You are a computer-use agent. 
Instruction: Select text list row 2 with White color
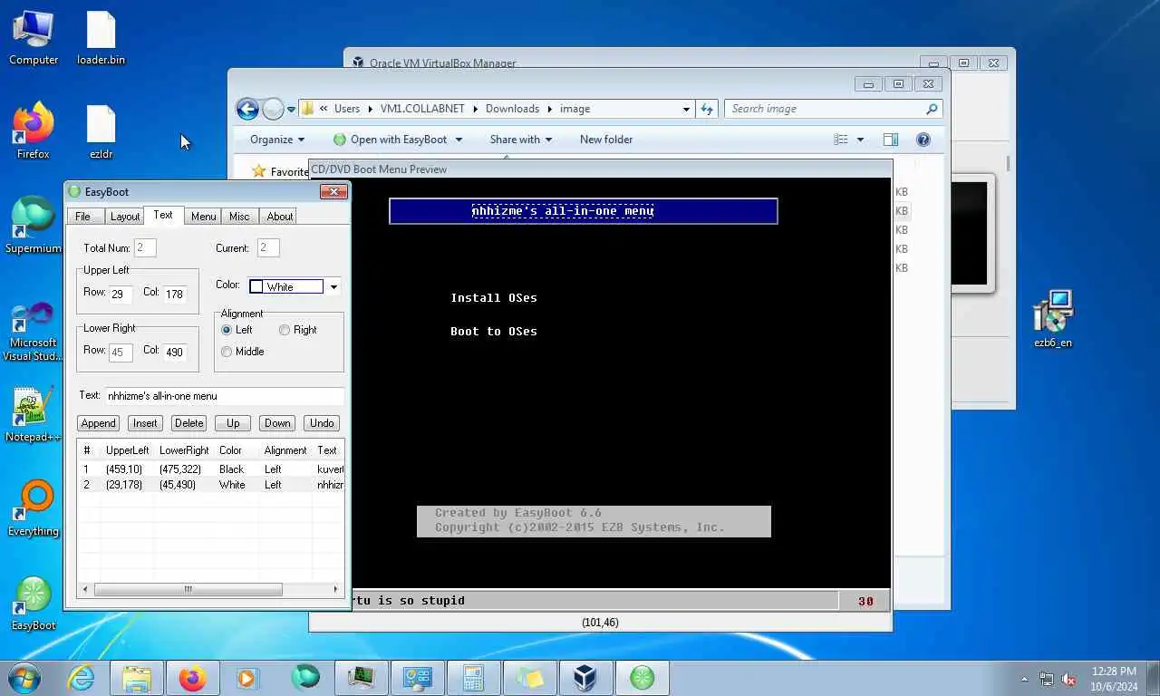click(211, 485)
